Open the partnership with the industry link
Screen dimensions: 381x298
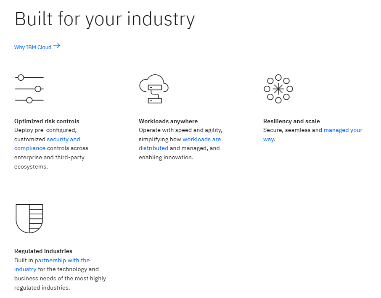62,260
